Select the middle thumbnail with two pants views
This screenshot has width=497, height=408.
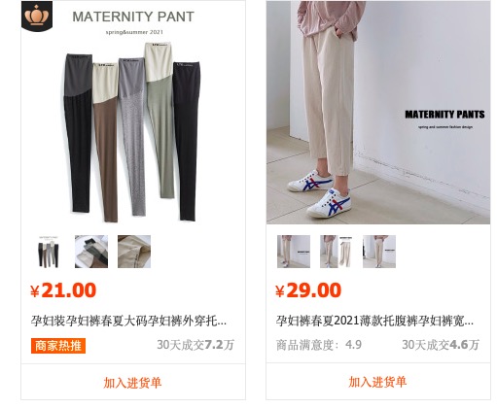(x=337, y=252)
